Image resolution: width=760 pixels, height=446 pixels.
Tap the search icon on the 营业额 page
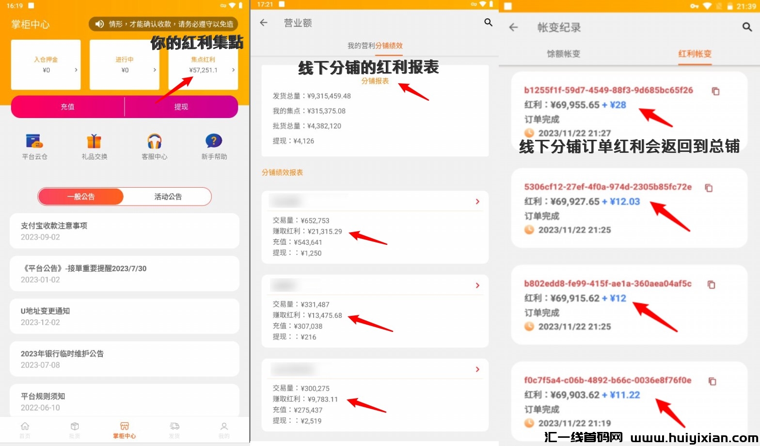tap(488, 22)
